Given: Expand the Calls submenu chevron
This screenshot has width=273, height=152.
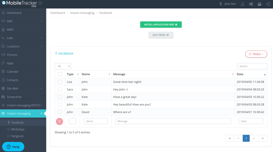Looking at the screenshot, I should click(x=41, y=38).
